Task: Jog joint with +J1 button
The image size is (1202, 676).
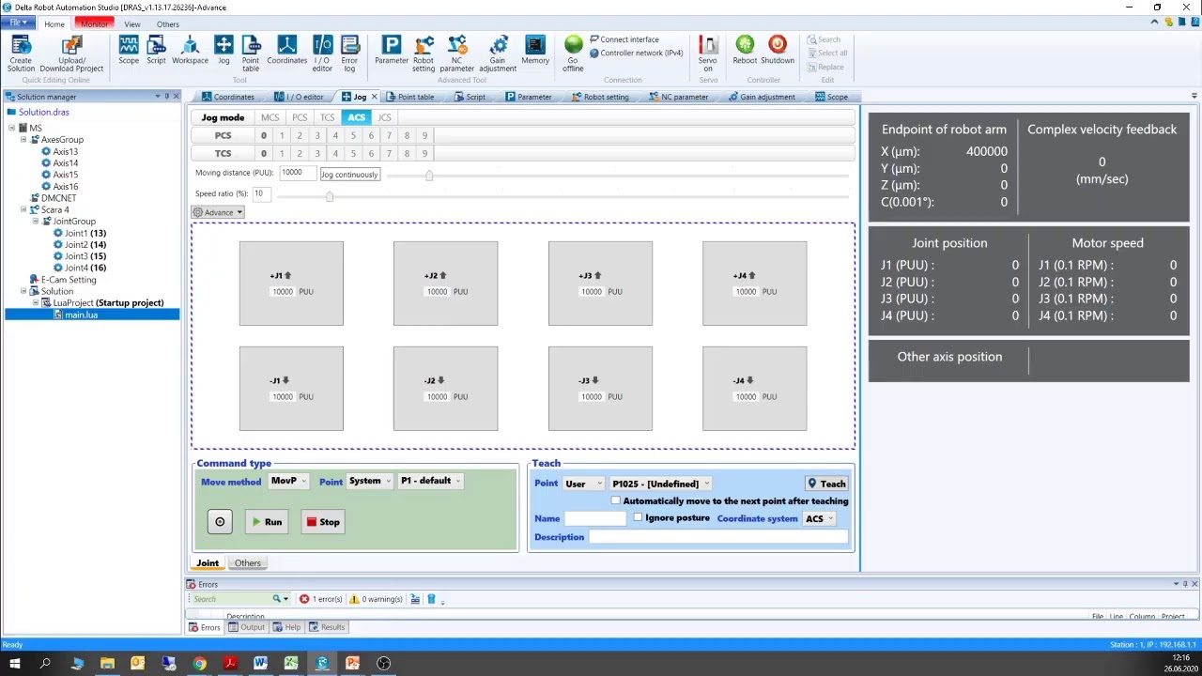Action: (291, 284)
